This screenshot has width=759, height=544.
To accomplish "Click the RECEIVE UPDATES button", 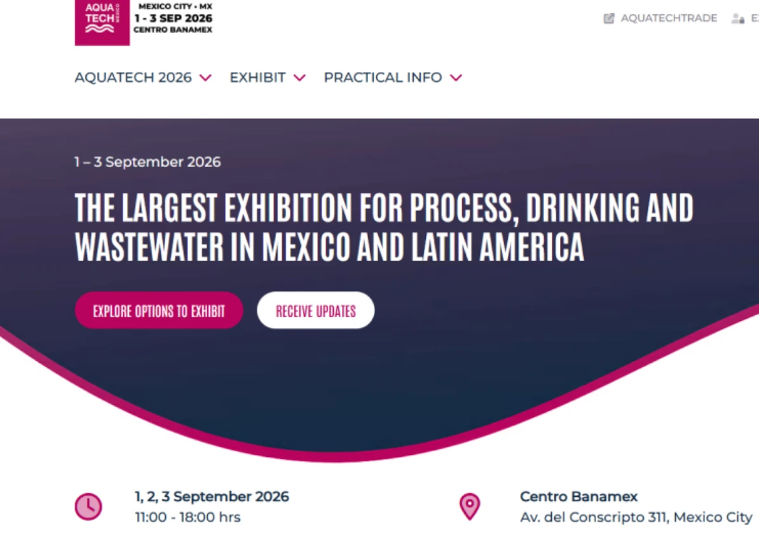I will (315, 310).
